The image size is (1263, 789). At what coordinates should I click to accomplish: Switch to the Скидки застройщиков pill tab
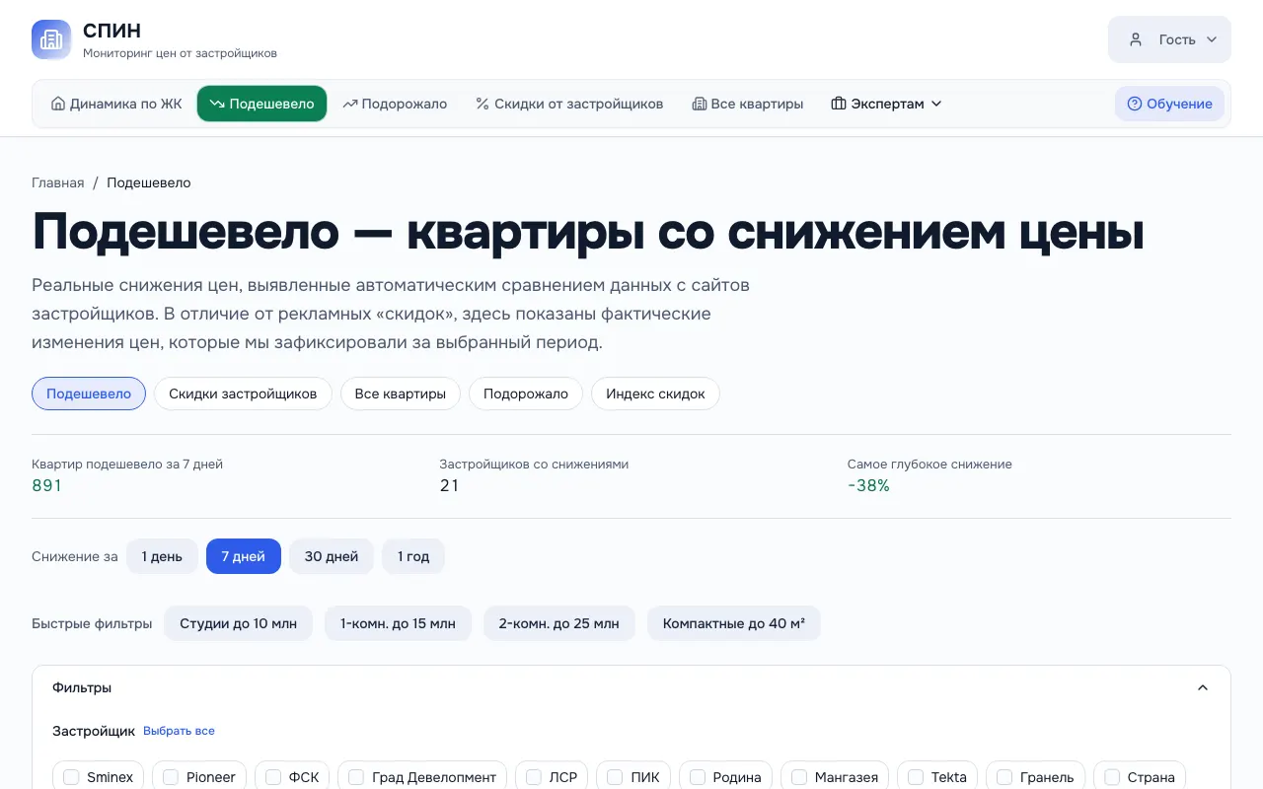[x=243, y=394]
